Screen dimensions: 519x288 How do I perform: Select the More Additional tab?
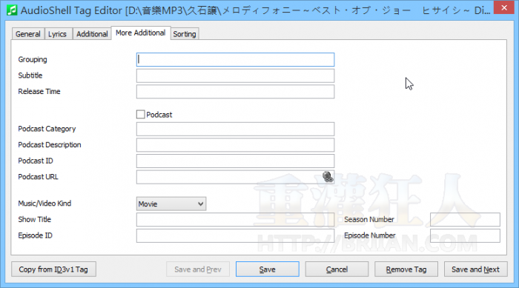click(x=141, y=33)
